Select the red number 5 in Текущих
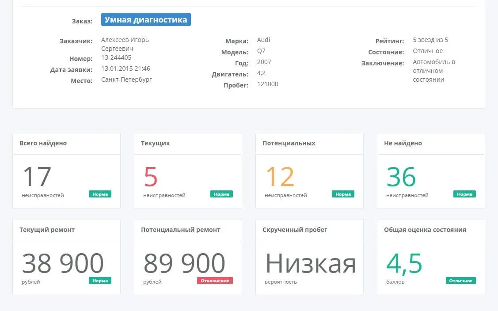498x311 pixels. (x=151, y=176)
